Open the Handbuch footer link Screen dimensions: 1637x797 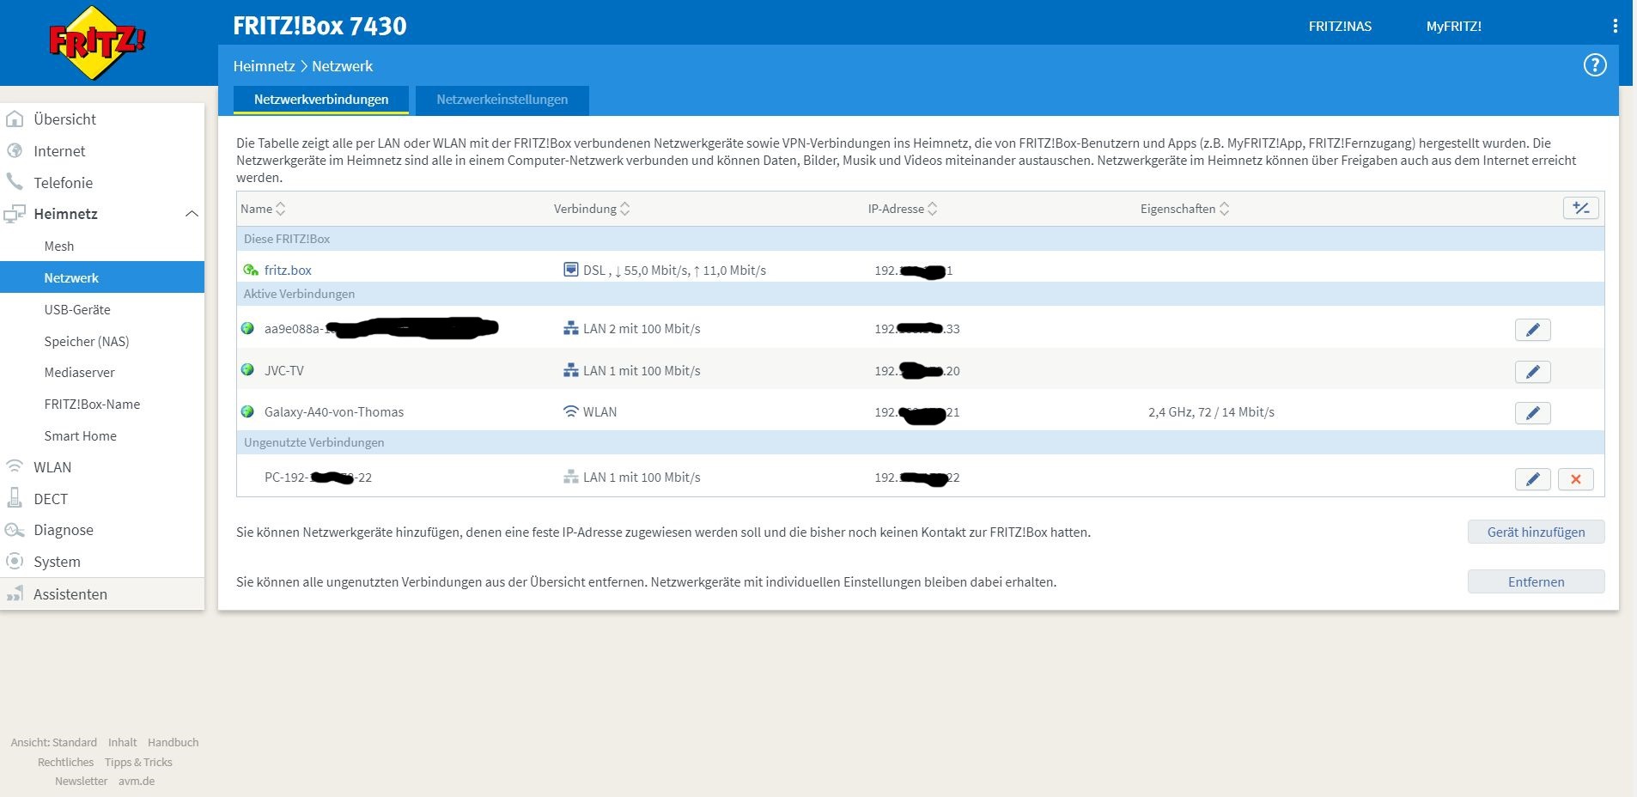pyautogui.click(x=173, y=742)
